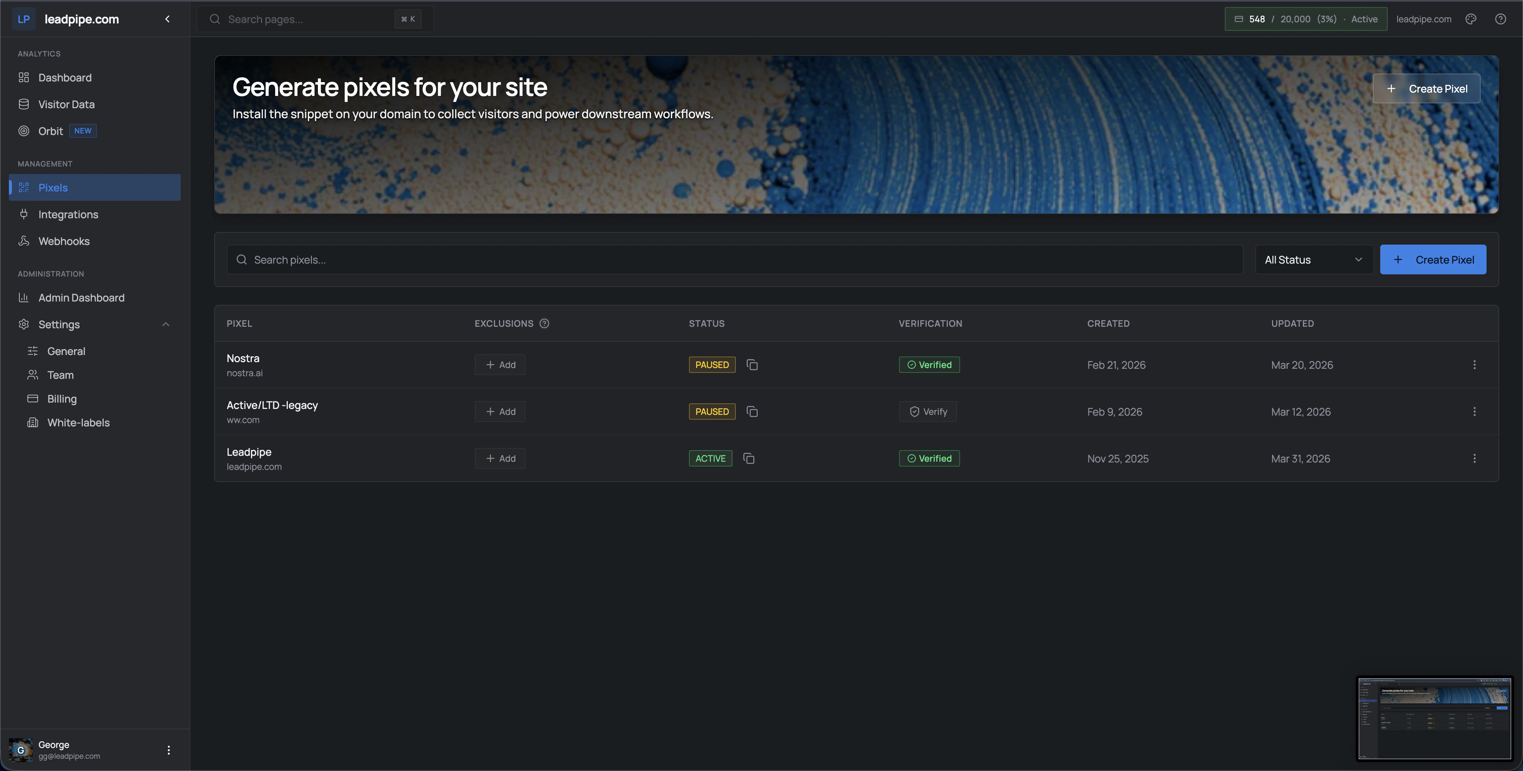The width and height of the screenshot is (1523, 771).
Task: Click the blue Create Pixel button
Action: [x=1433, y=259]
